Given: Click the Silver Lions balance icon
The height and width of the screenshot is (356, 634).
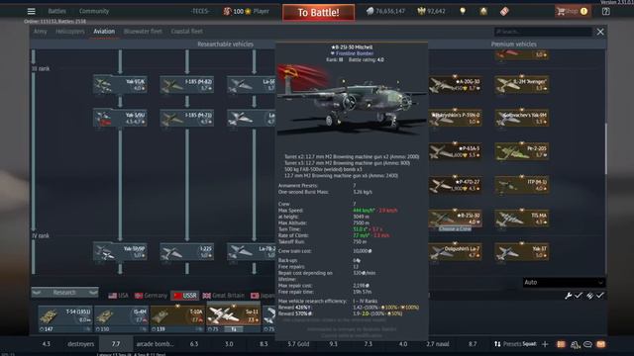Looking at the screenshot, I should pos(370,11).
